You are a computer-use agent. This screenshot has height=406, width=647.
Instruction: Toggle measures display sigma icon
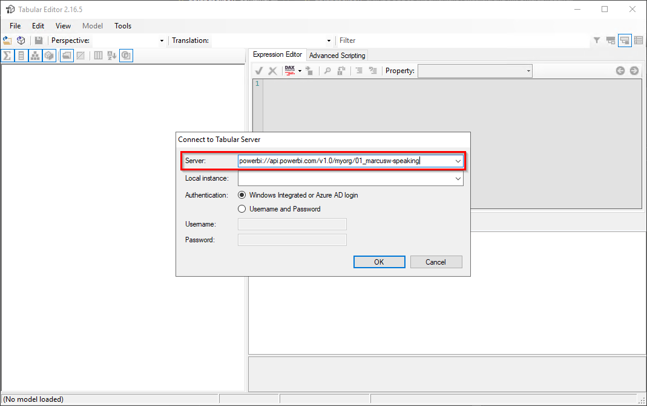(x=7, y=56)
